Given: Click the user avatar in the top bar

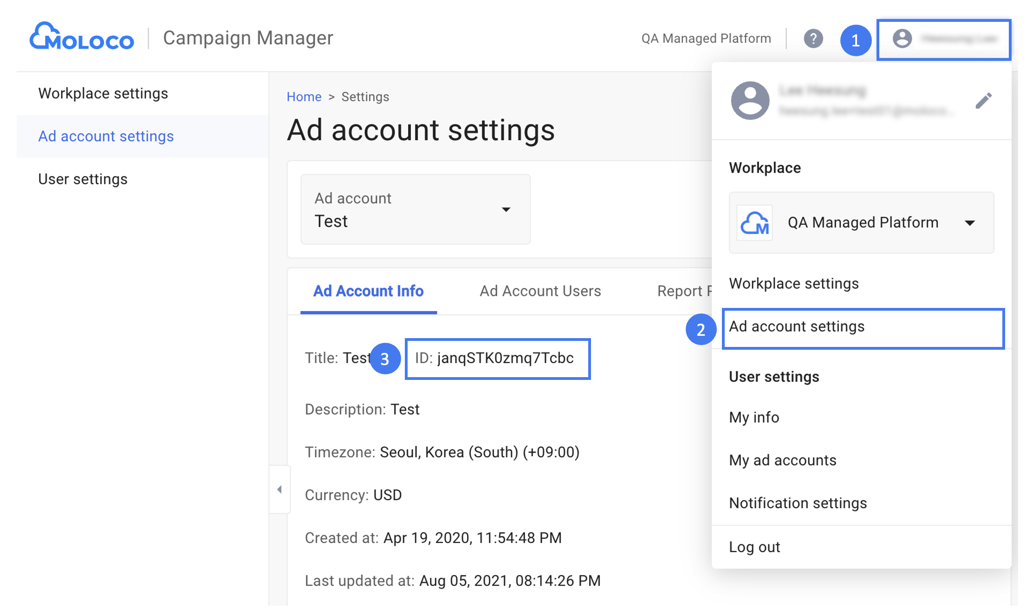Looking at the screenshot, I should click(901, 39).
